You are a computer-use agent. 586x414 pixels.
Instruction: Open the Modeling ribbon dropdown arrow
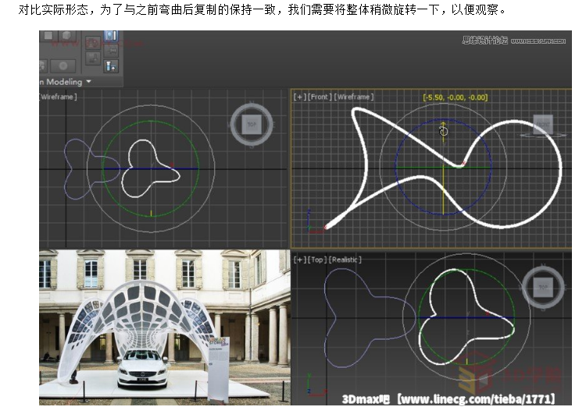pos(88,81)
